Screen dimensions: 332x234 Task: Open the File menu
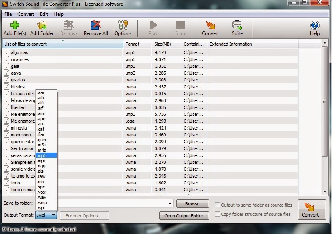(x=8, y=14)
